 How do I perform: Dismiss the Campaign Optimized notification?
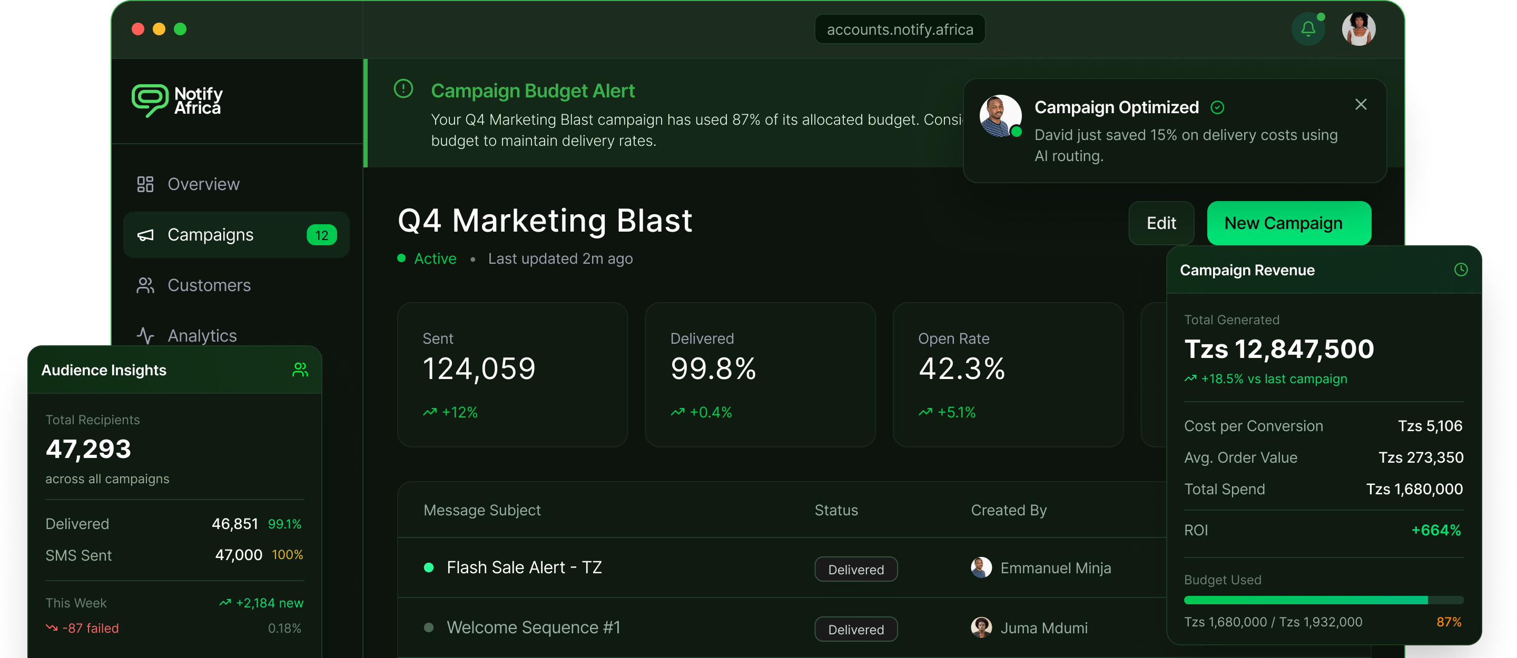coord(1361,105)
